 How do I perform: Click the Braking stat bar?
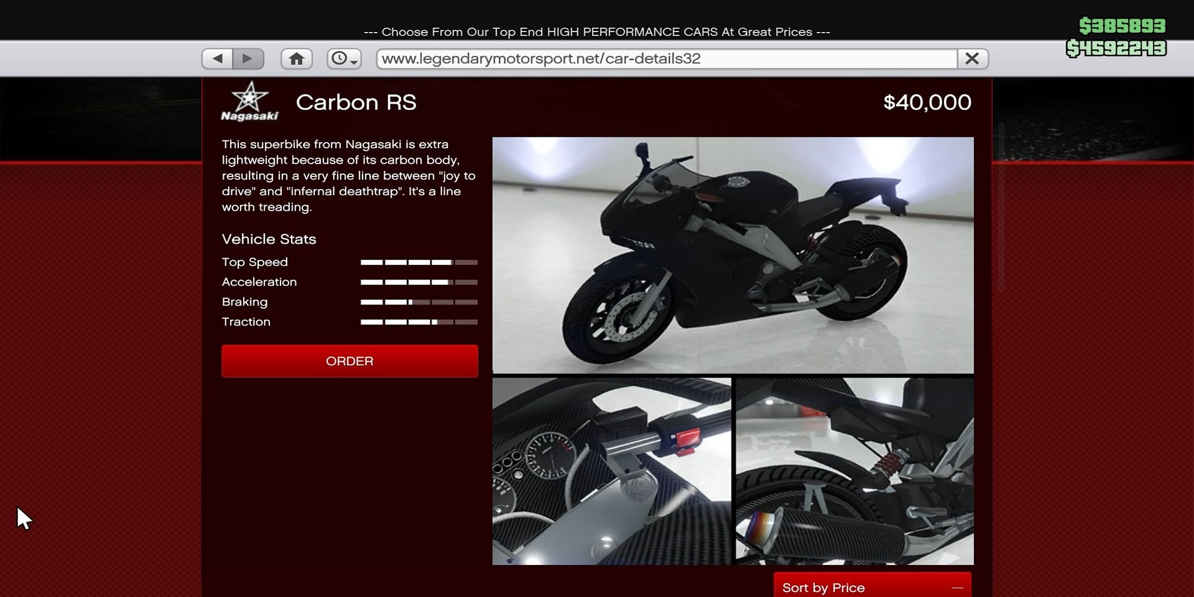(x=419, y=302)
